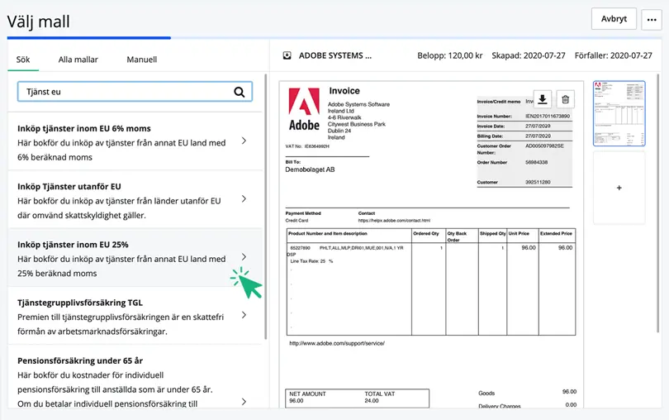Select Tjänstegrupplivsförsäkring TGL template
The width and height of the screenshot is (669, 420).
coord(135,317)
